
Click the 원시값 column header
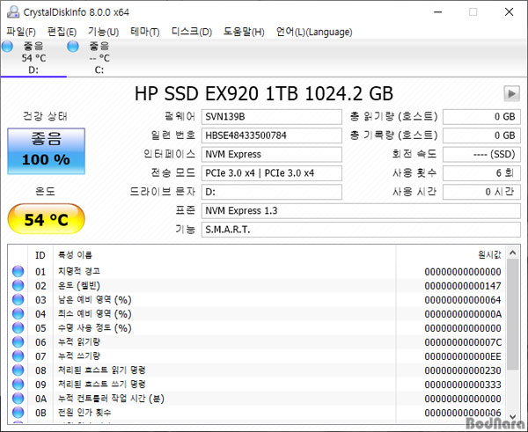pyautogui.click(x=451, y=255)
